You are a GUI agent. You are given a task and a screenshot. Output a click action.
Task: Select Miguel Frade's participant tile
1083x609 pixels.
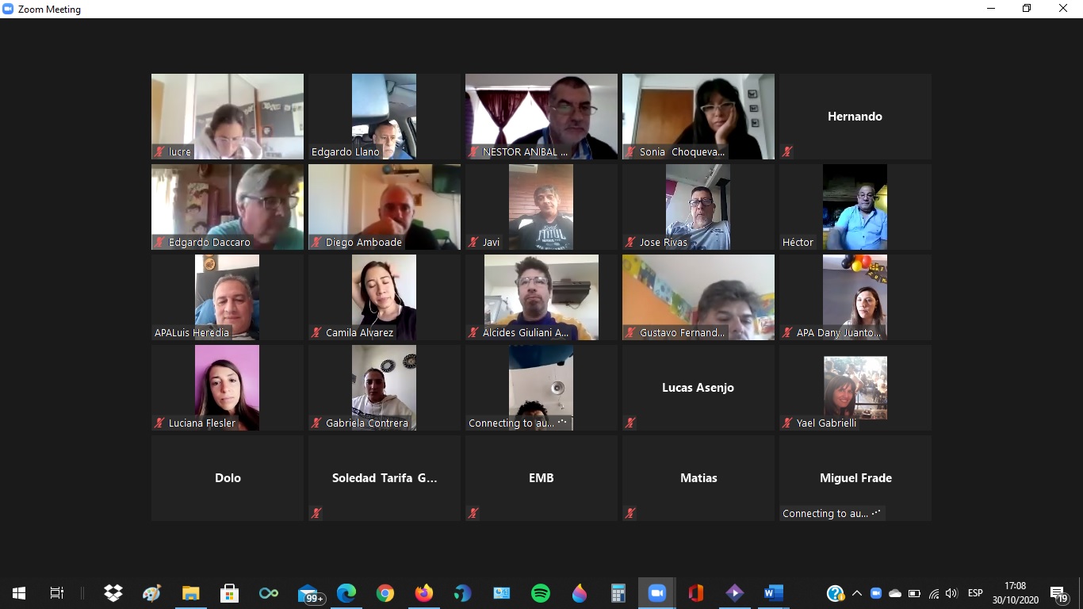click(x=855, y=478)
